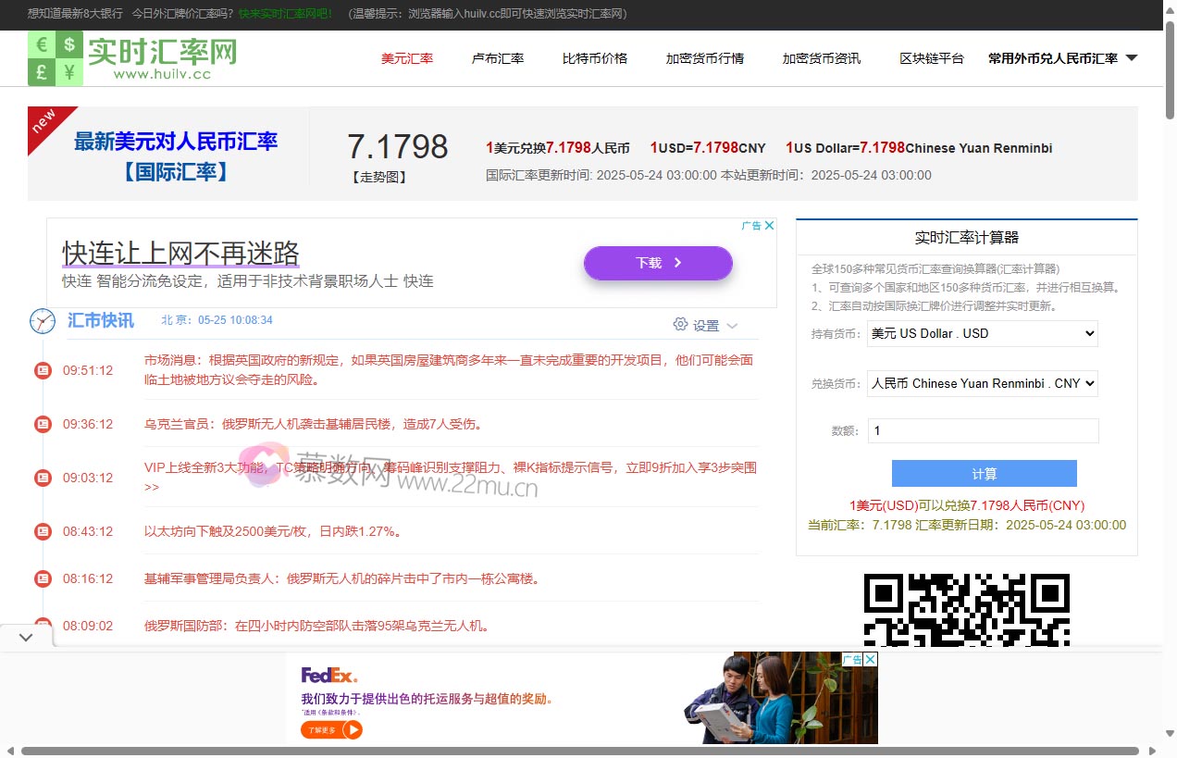Click the dollar currency icon in site logo
The width and height of the screenshot is (1177, 758).
tap(69, 45)
